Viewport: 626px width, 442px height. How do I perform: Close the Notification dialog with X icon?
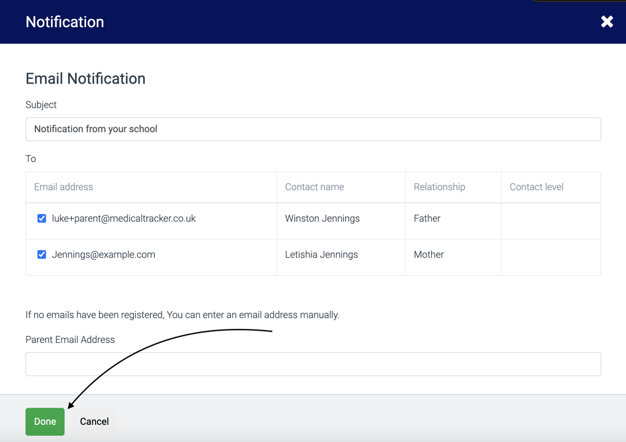tap(606, 22)
